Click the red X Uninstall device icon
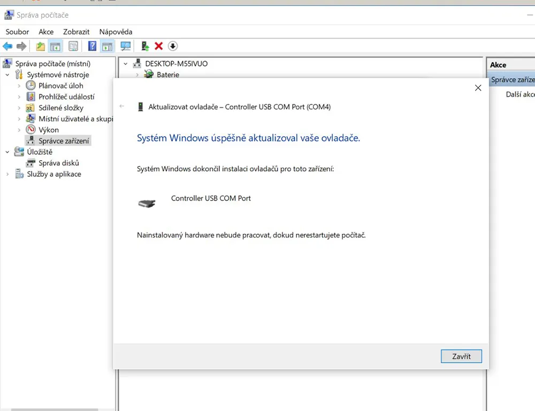Screen dimensions: 535x411 tap(159, 46)
